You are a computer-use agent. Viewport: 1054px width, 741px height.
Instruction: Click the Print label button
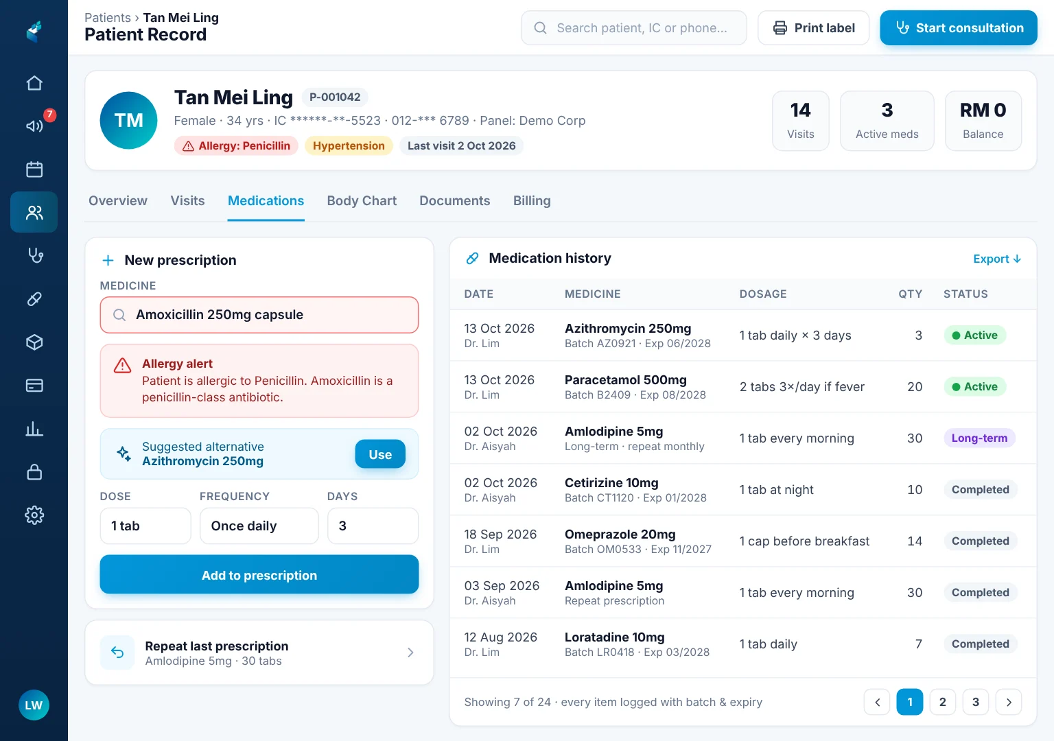pos(814,28)
